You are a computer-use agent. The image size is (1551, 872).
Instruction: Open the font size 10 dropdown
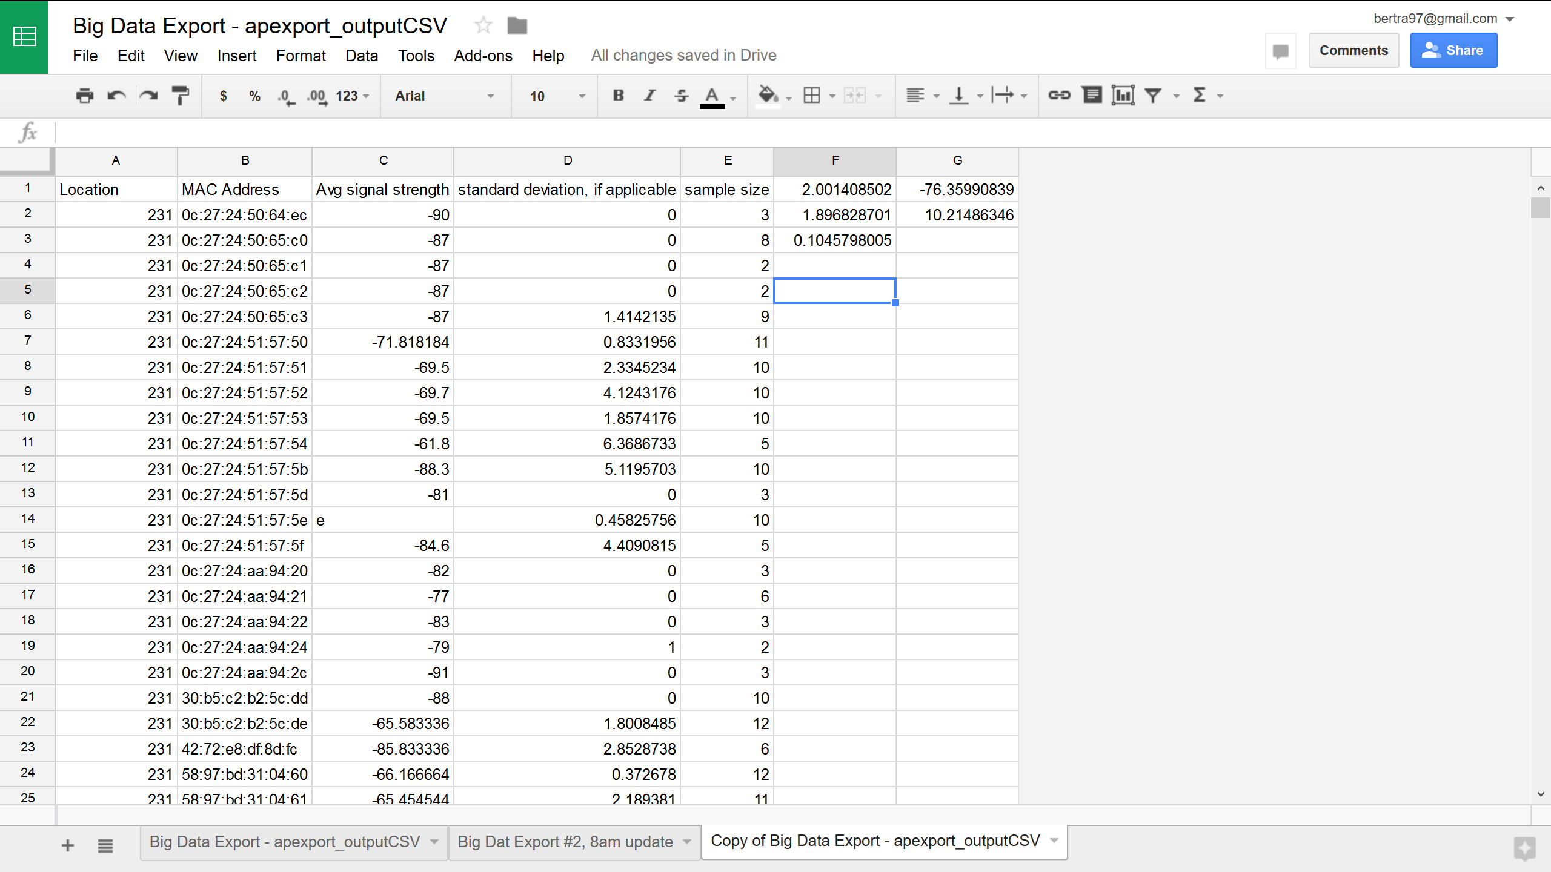coord(556,96)
